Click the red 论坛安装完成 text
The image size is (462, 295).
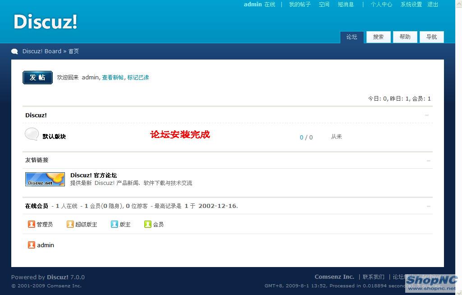click(180, 134)
